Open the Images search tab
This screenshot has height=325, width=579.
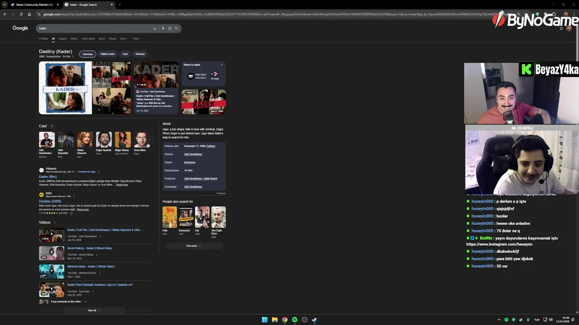(x=62, y=39)
